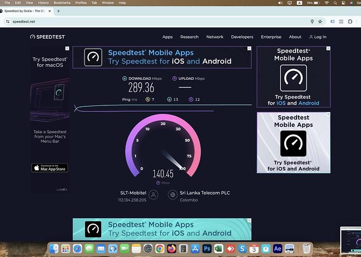
Task: Open Wi-Fi status in menu bar
Action: (326, 3)
